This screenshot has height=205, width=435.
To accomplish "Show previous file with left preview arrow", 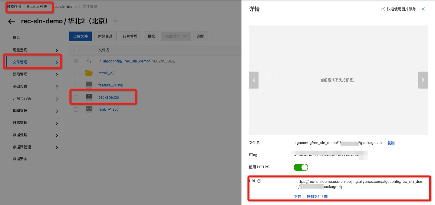I will pos(254,80).
